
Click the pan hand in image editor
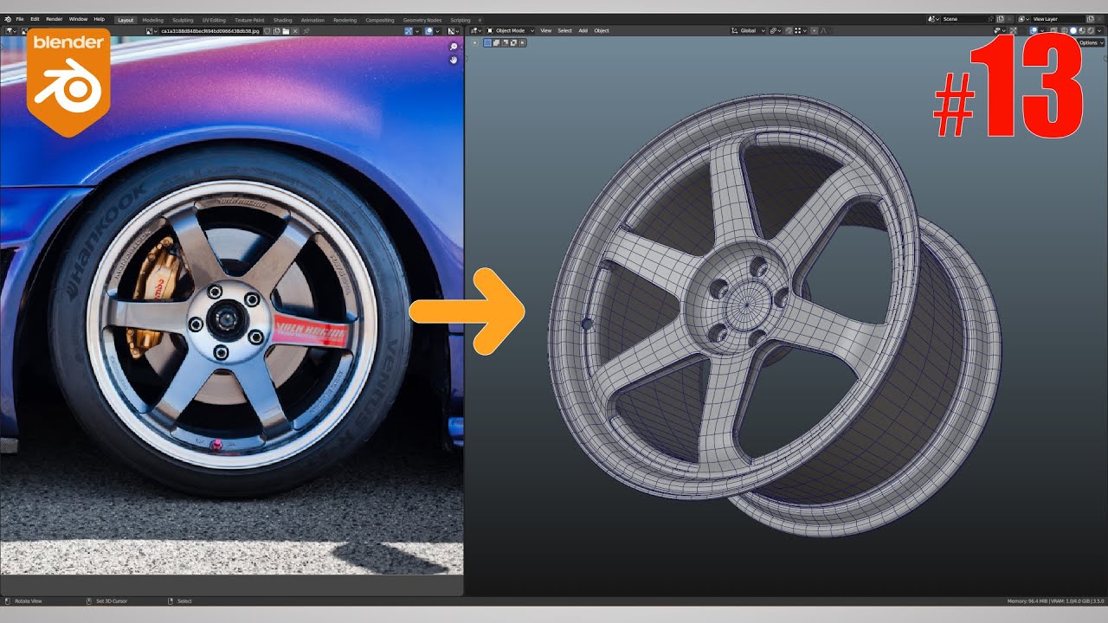(x=454, y=60)
